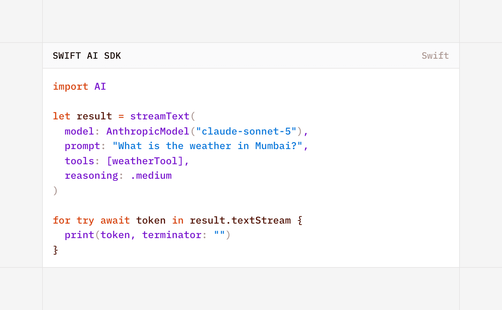Screen dimensions: 502x310
Task: Click the ".medium" enum value
Action: 151,175
